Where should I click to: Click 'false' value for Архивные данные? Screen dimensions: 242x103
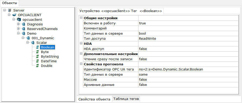188,85
